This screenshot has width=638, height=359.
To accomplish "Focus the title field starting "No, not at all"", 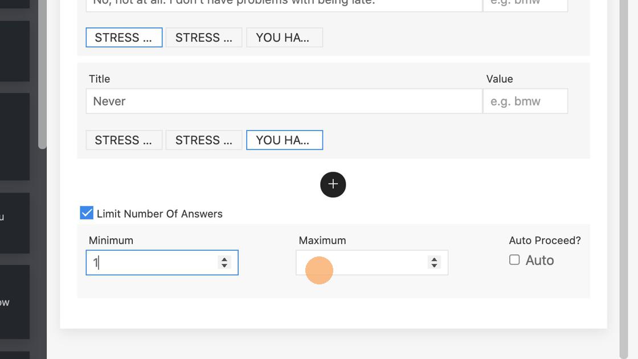I will point(284,3).
